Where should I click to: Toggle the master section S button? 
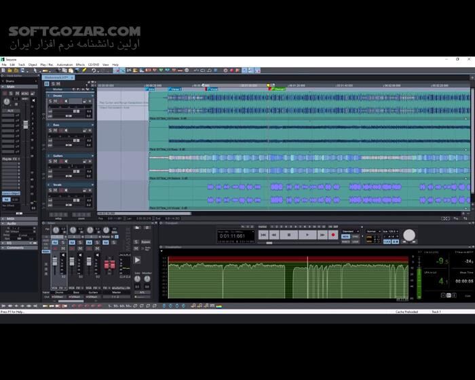click(x=136, y=242)
